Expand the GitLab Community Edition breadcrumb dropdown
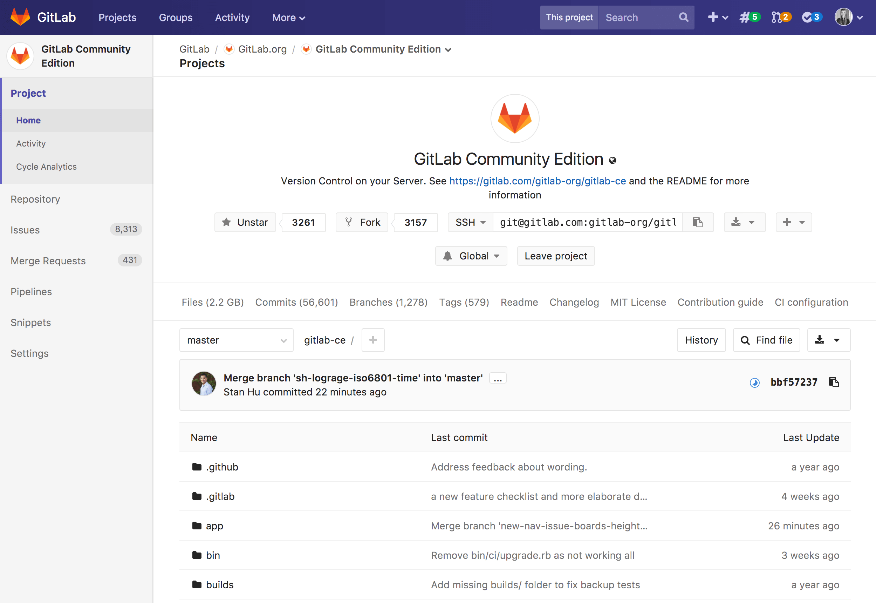Viewport: 876px width, 603px height. (x=450, y=49)
